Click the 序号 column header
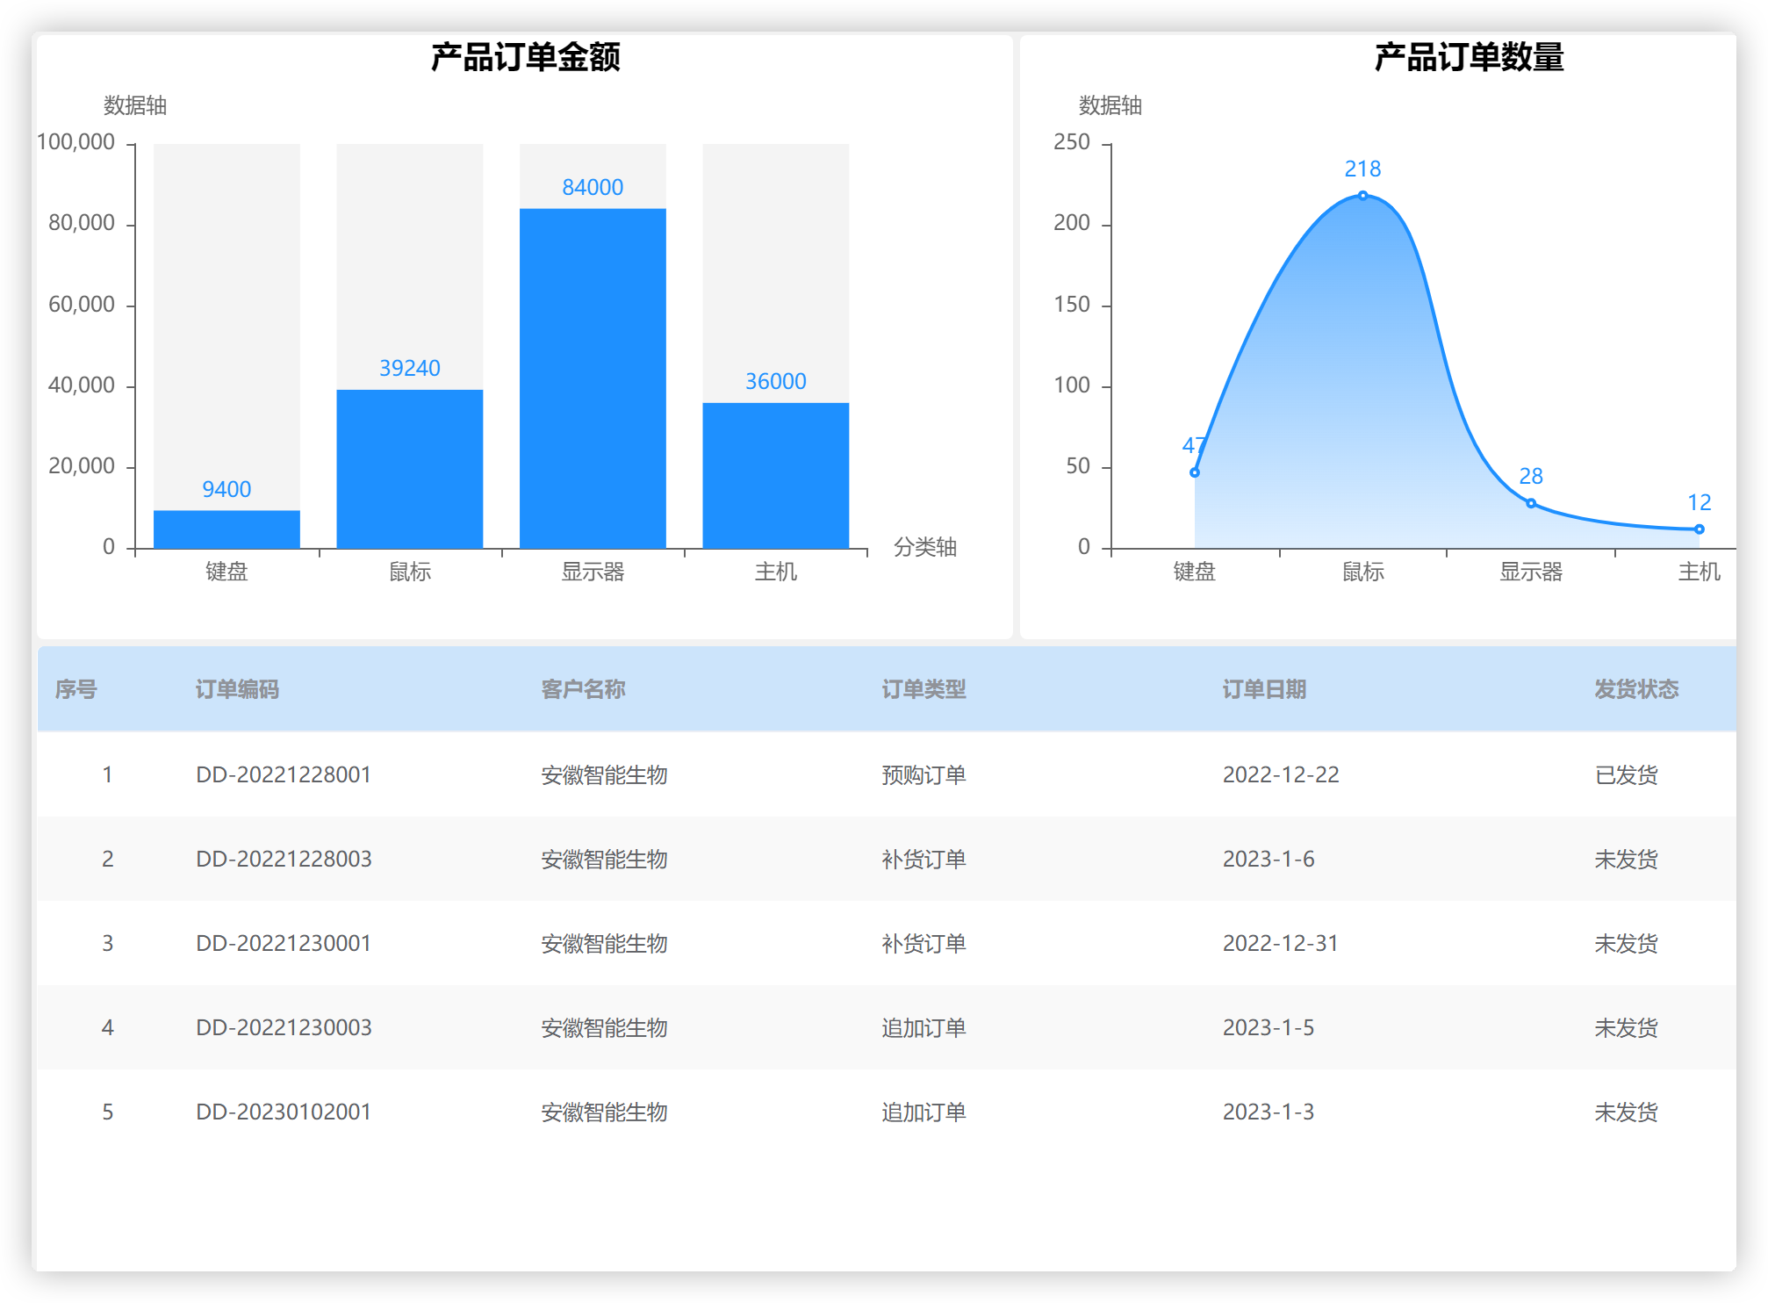Image resolution: width=1768 pixels, height=1303 pixels. (x=76, y=689)
